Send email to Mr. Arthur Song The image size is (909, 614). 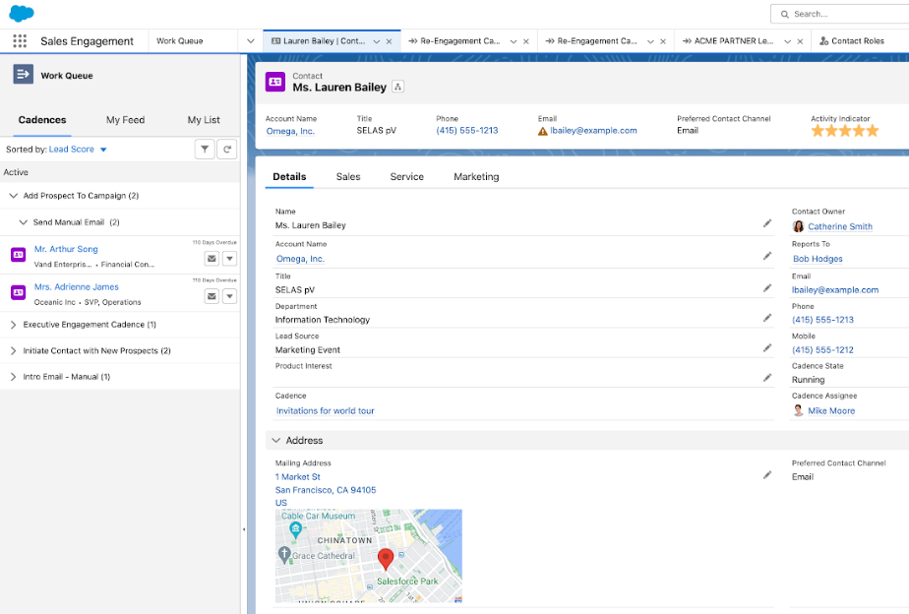tap(212, 259)
